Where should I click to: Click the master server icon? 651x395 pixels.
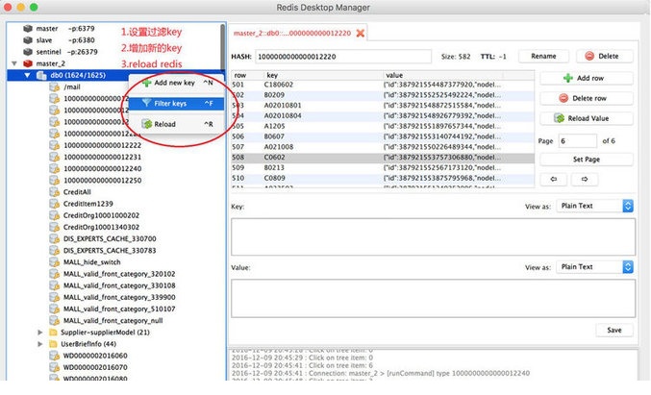tap(28, 29)
